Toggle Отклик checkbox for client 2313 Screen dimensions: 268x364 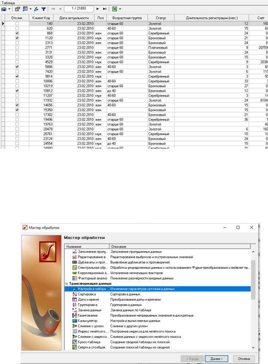click(x=17, y=43)
